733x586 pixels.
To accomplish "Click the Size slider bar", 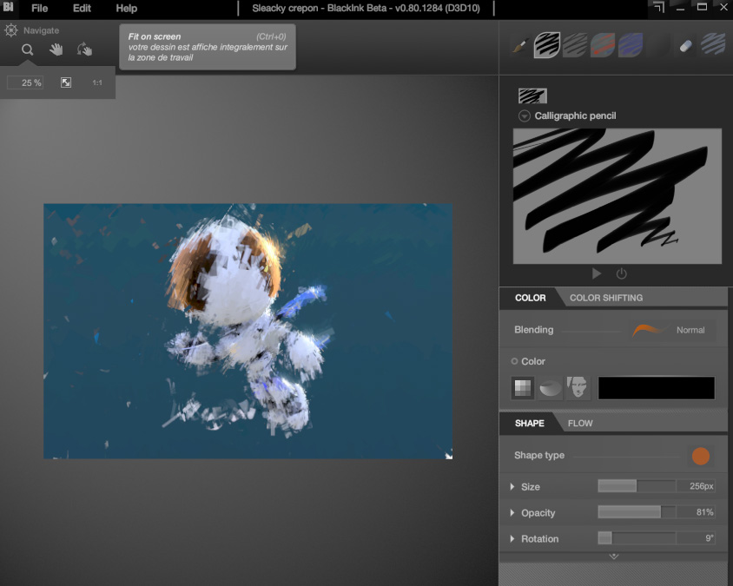I will coord(637,486).
